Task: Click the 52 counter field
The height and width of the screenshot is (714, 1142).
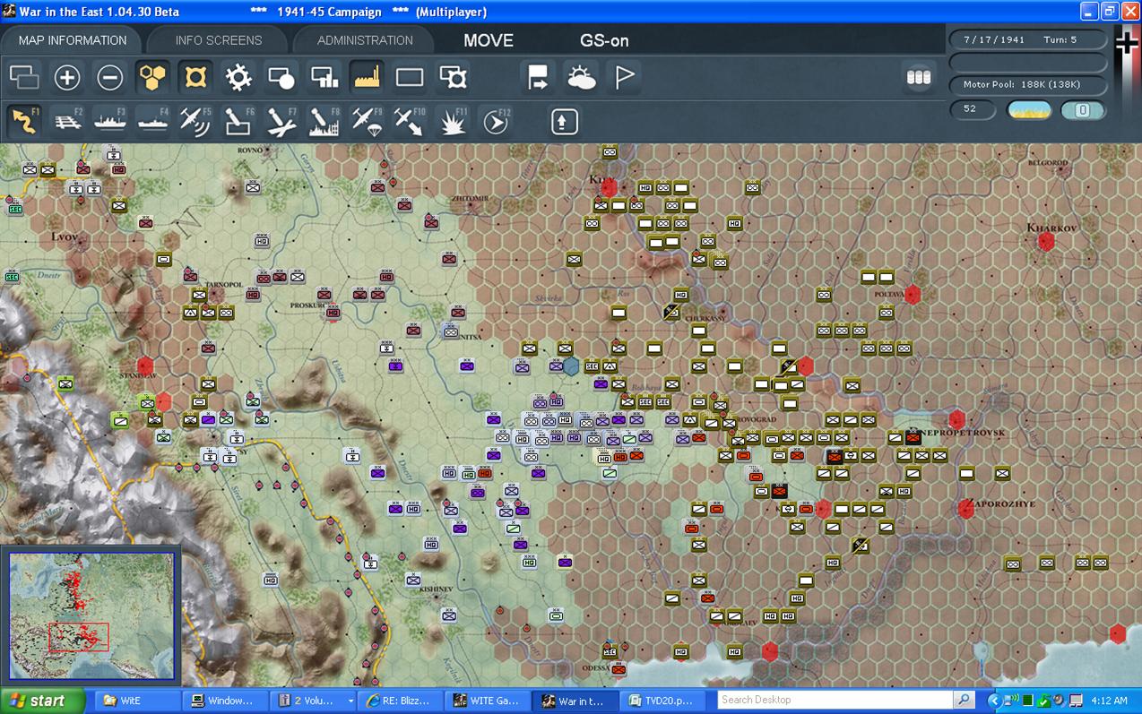Action: point(974,109)
